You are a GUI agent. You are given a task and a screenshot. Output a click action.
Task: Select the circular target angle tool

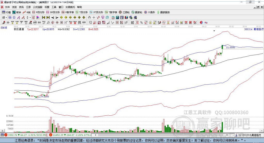(x=53, y=23)
